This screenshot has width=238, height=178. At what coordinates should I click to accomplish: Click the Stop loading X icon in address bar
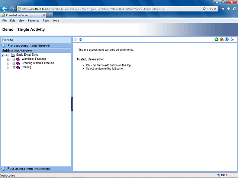point(215,9)
